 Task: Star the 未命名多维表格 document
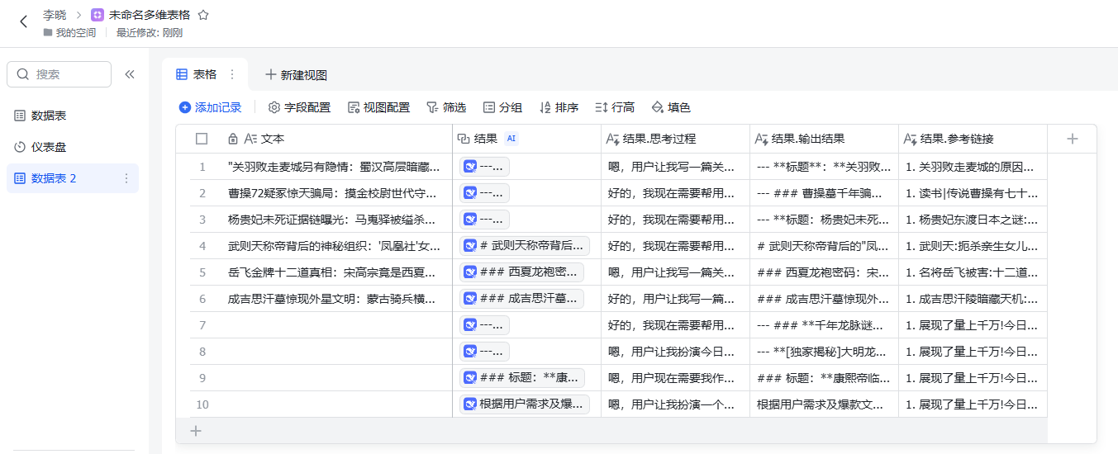[x=203, y=15]
